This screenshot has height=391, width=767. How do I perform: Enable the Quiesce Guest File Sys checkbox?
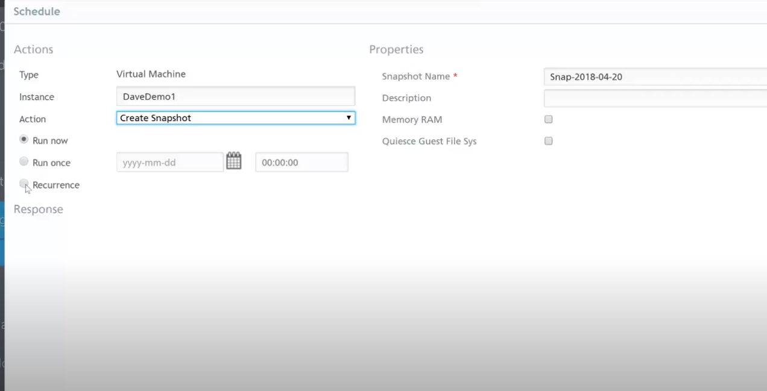548,141
